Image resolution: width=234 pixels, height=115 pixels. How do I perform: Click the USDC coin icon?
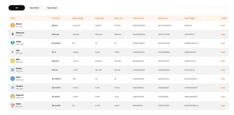[x=12, y=79]
